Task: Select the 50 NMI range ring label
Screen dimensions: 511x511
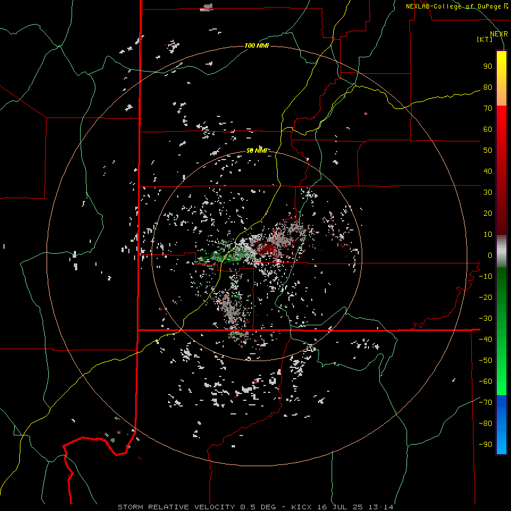Action: point(257,150)
